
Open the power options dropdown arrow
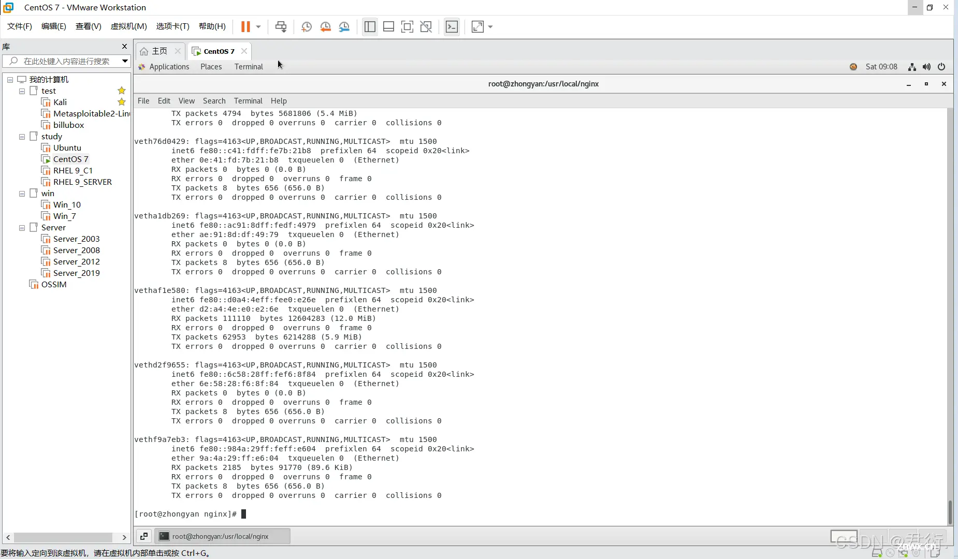coord(258,26)
